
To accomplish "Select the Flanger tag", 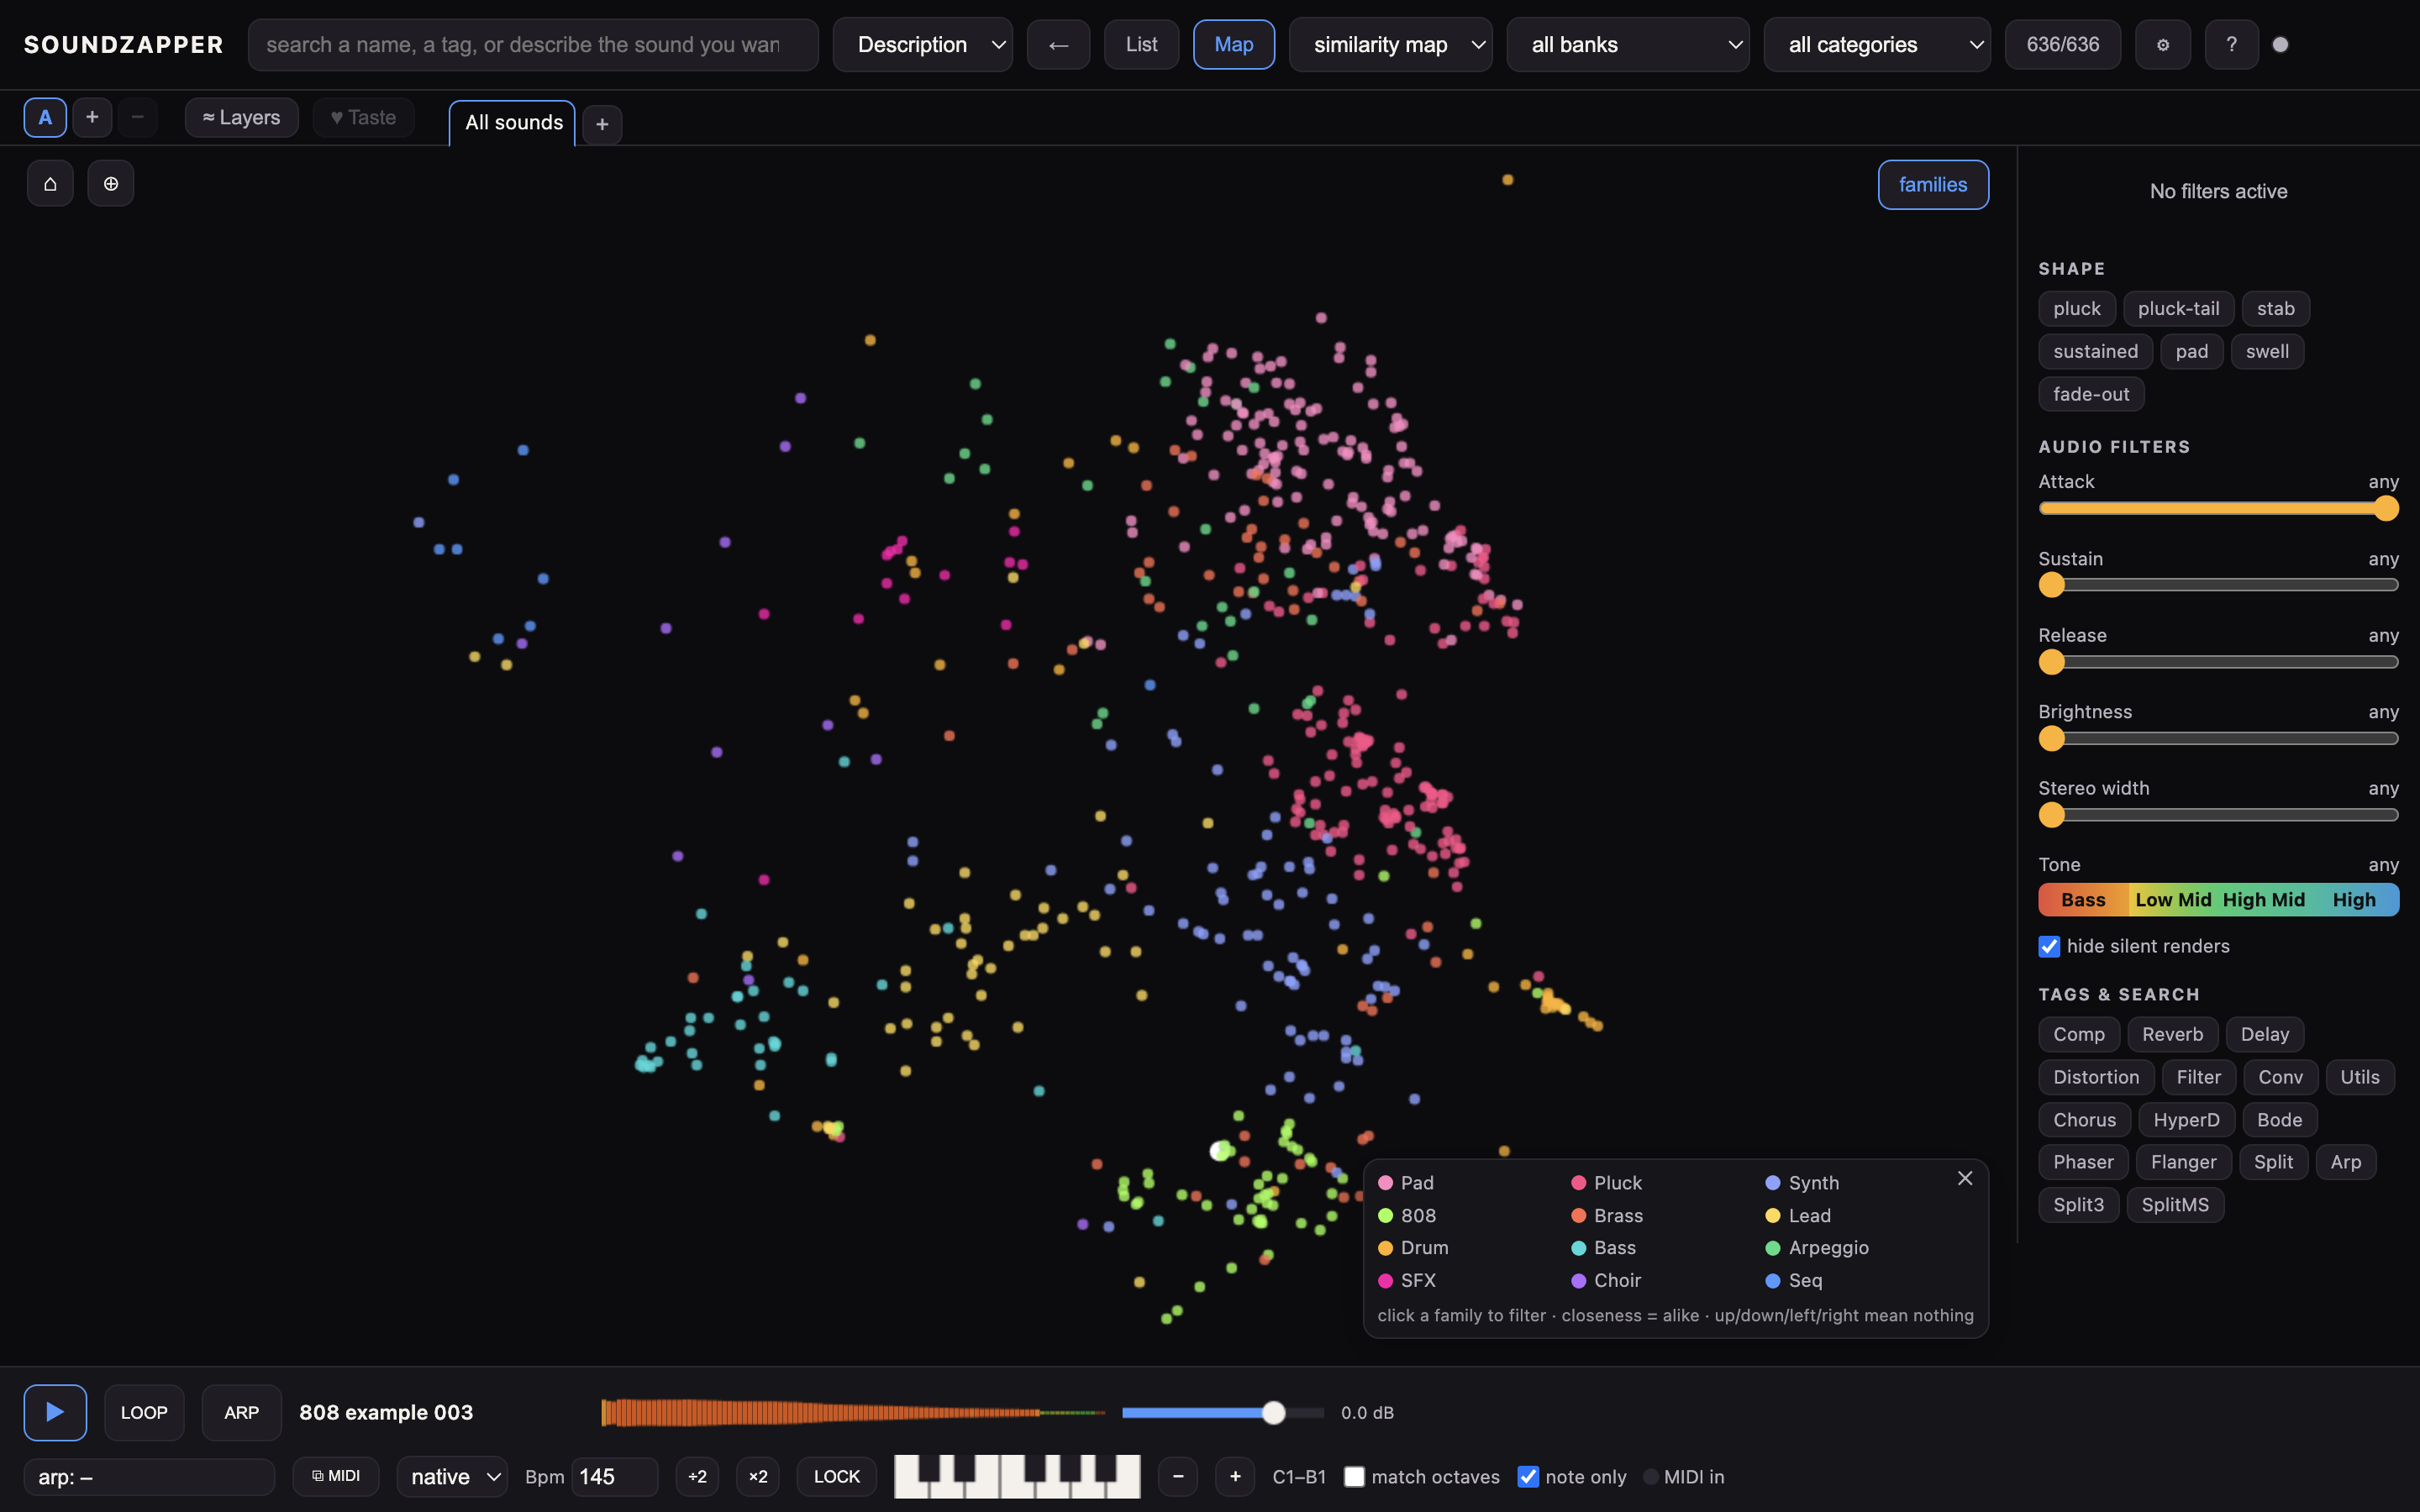I will pyautogui.click(x=2183, y=1162).
